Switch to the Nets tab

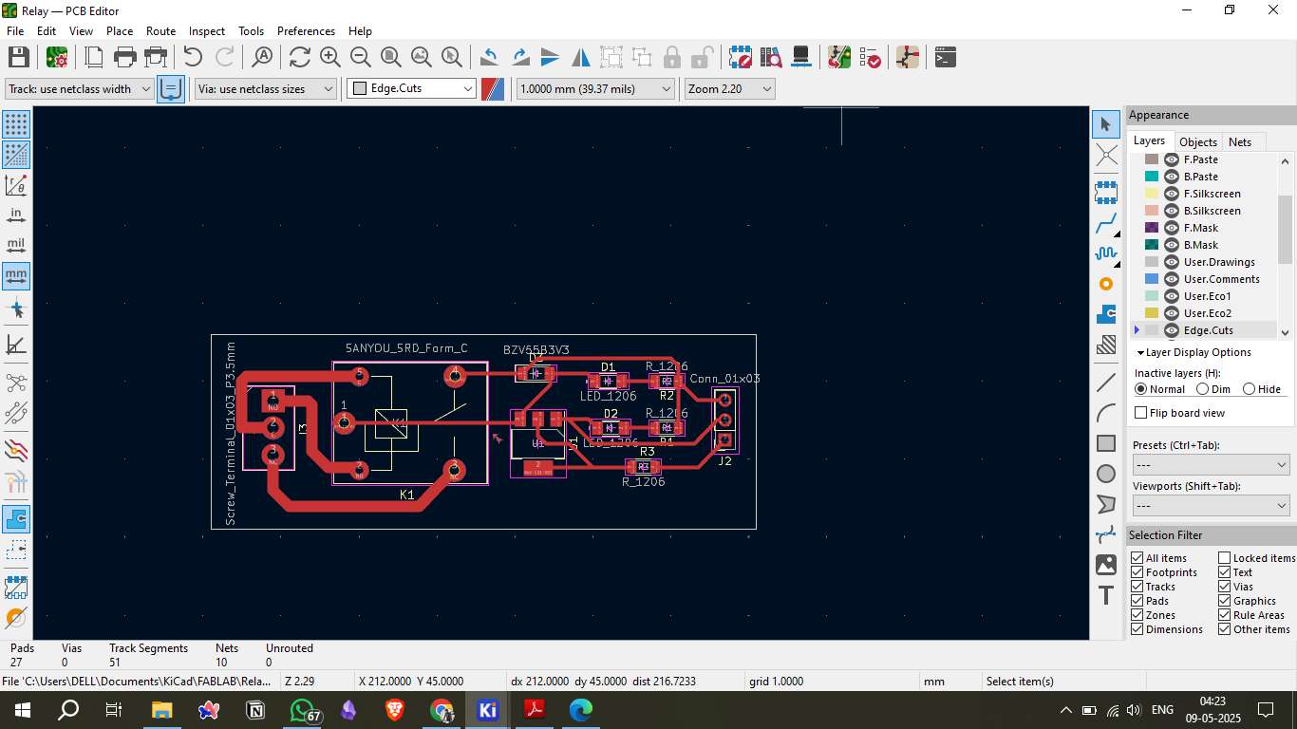pyautogui.click(x=1240, y=142)
